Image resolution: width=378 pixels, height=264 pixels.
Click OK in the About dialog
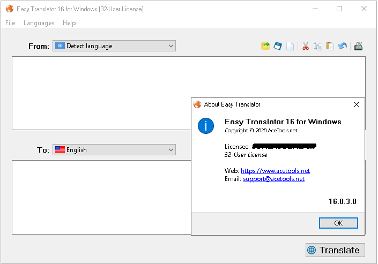338,223
